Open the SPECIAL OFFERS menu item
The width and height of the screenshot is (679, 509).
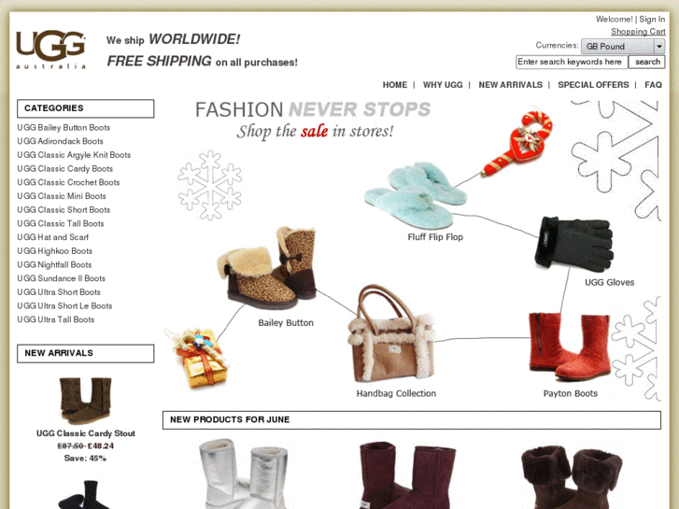click(x=593, y=85)
